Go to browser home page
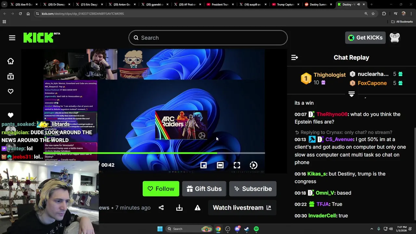Screen dimensions: 416x234 [x=28, y=14]
